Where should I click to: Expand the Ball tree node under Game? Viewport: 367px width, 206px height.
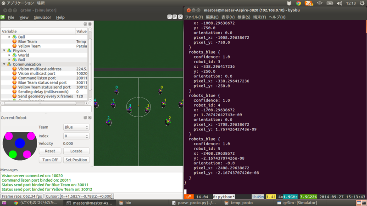(9, 37)
